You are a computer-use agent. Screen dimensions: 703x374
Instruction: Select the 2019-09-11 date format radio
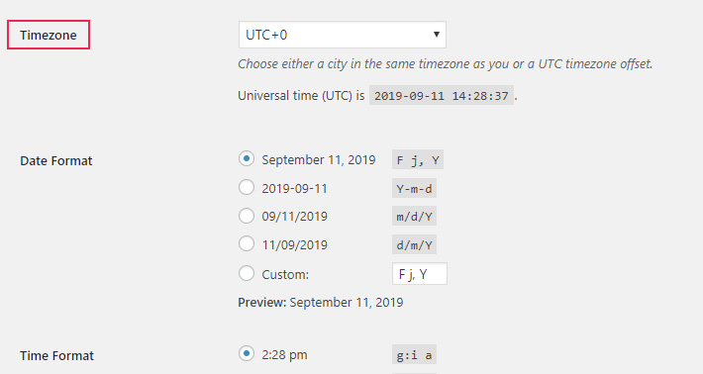(247, 187)
